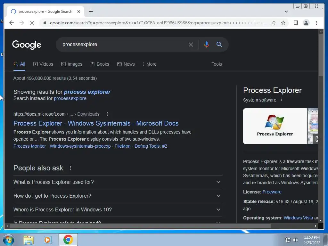328x246 pixels.
Task: Search instead for processexplore
Action: pos(70,98)
